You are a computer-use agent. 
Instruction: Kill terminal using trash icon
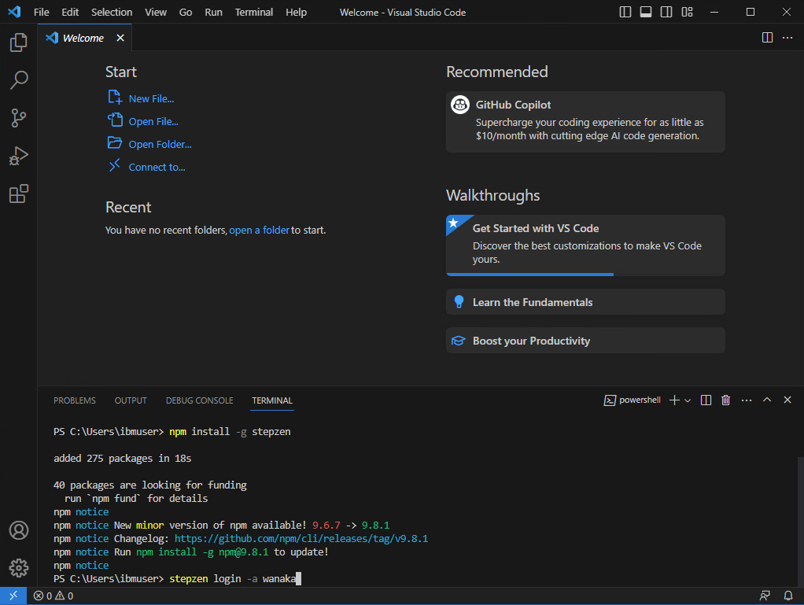coord(726,400)
